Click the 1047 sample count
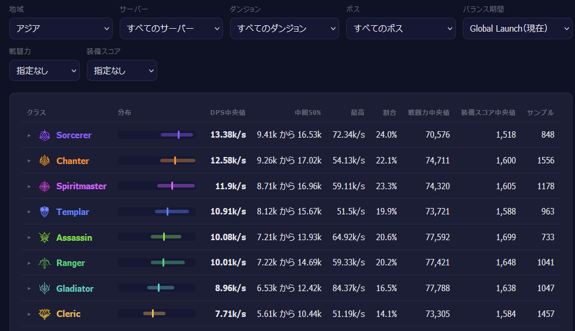This screenshot has height=331, width=575. pos(546,288)
